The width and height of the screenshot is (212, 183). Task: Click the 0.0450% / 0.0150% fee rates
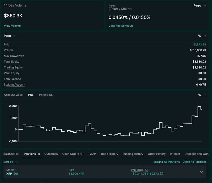pyautogui.click(x=129, y=17)
